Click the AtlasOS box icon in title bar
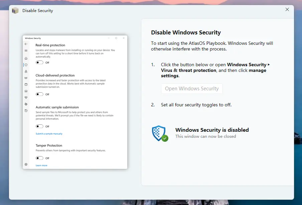This screenshot has height=205, width=302. click(15, 11)
